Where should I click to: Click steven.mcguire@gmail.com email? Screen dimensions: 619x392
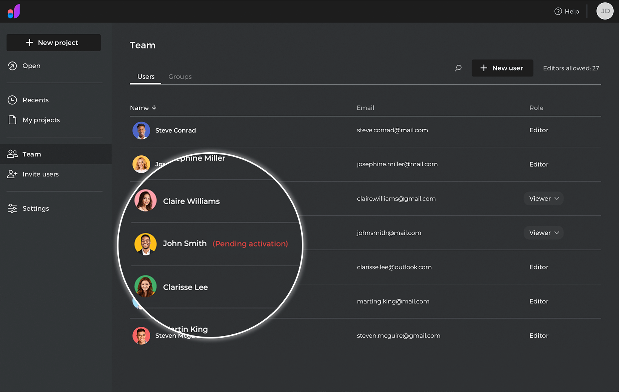399,335
